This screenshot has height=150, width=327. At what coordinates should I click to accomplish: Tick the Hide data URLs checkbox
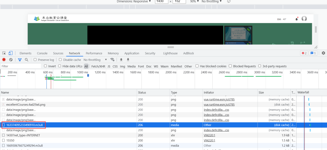click(60, 66)
